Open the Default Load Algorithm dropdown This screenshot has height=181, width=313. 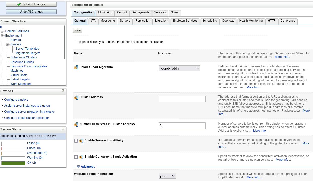coord(179,68)
